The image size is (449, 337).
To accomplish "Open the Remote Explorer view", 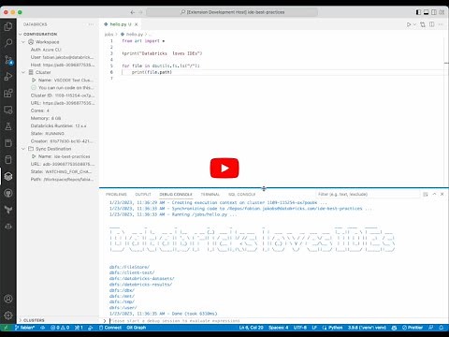I will click(x=8, y=110).
